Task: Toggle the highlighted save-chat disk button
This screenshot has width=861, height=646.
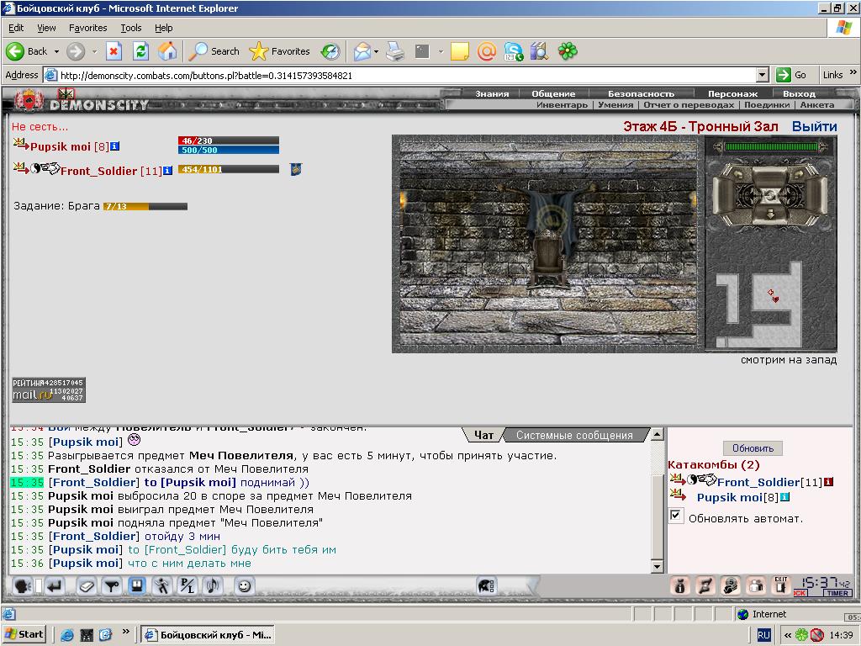Action: point(137,586)
